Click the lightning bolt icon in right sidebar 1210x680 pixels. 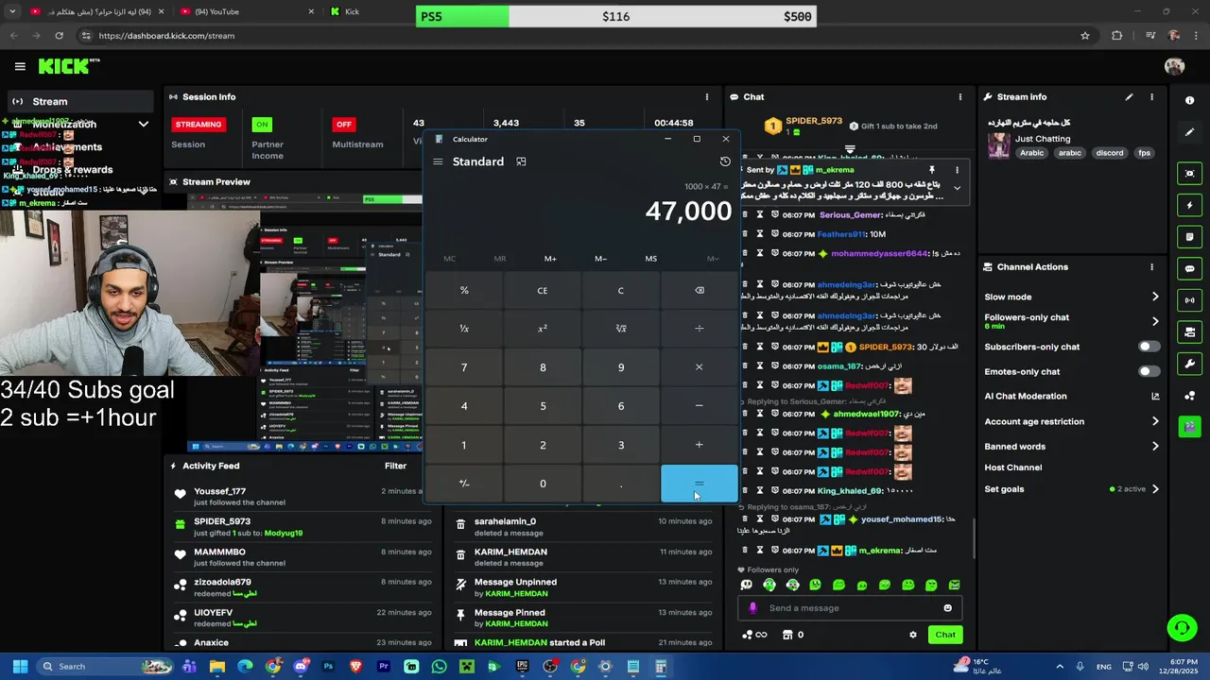[1189, 205]
